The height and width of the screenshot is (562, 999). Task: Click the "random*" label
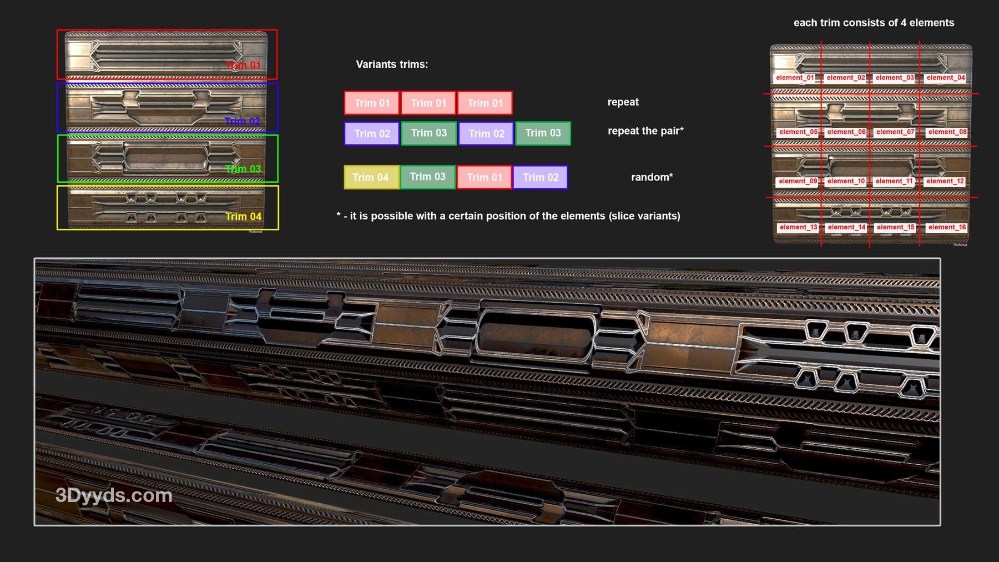pos(652,177)
